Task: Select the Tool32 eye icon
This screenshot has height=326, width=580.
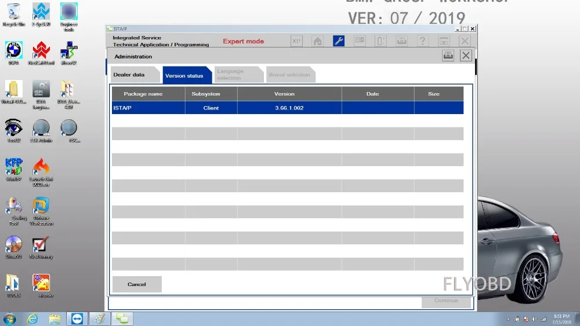Action: click(x=14, y=131)
